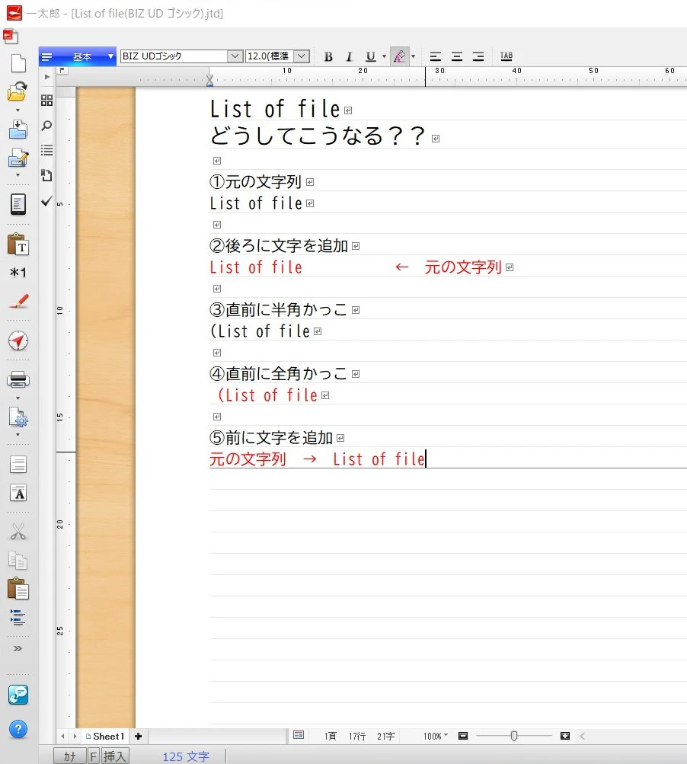The image size is (687, 764).
Task: Adjust the zoom slider handle
Action: coord(514,736)
